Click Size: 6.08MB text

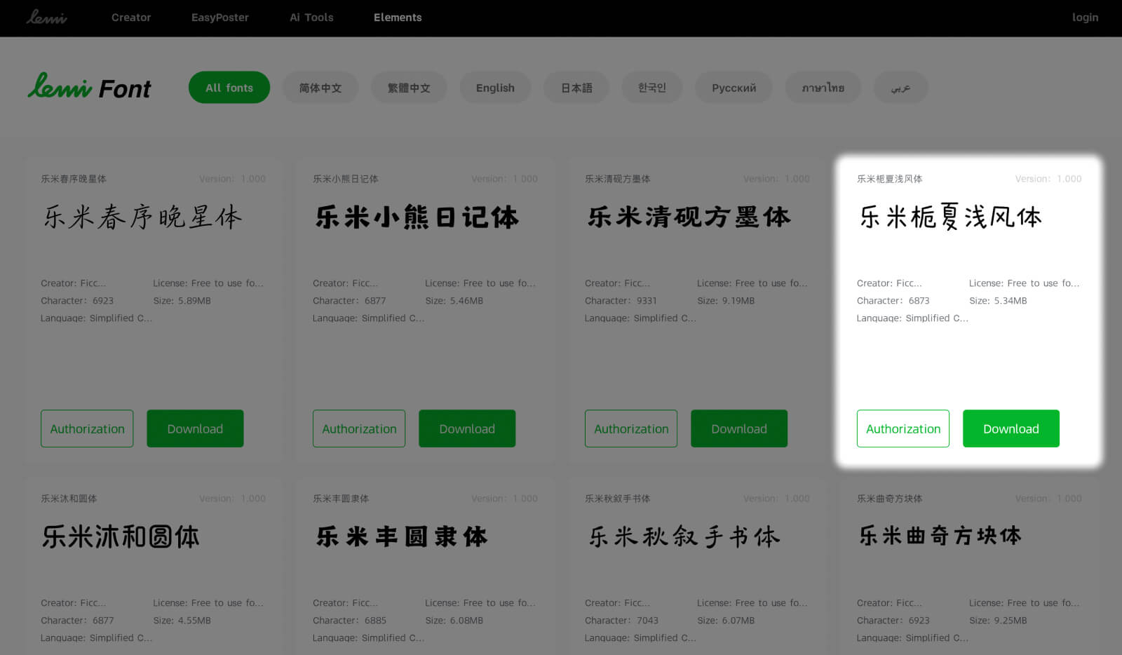[x=454, y=621]
